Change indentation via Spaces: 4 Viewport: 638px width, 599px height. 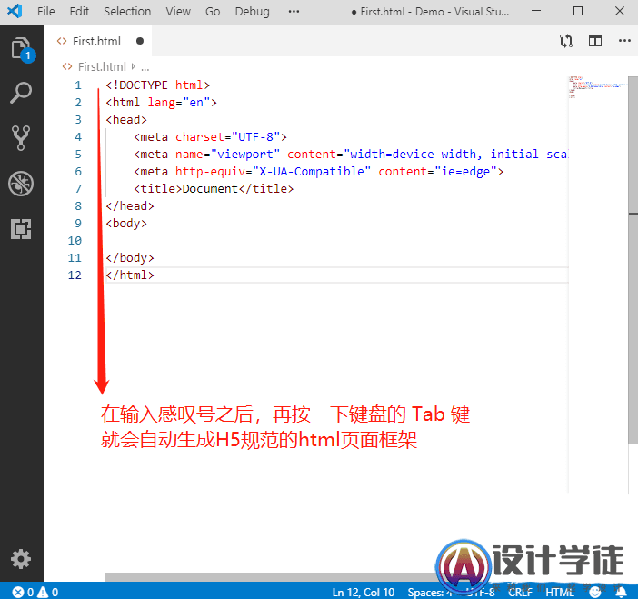point(429,592)
